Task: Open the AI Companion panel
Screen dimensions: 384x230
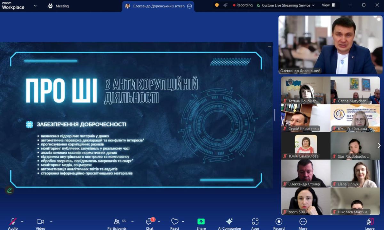Action: click(x=229, y=222)
